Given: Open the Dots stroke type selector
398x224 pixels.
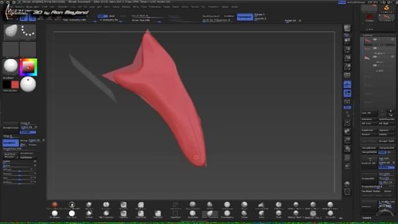Looking at the screenshot, I should tap(27, 32).
